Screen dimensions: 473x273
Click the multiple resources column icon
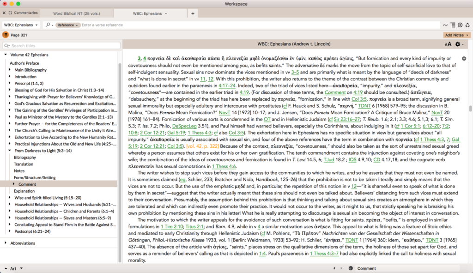pyautogui.click(x=453, y=25)
